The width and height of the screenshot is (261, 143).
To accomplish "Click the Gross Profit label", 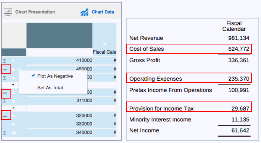I will (145, 60).
